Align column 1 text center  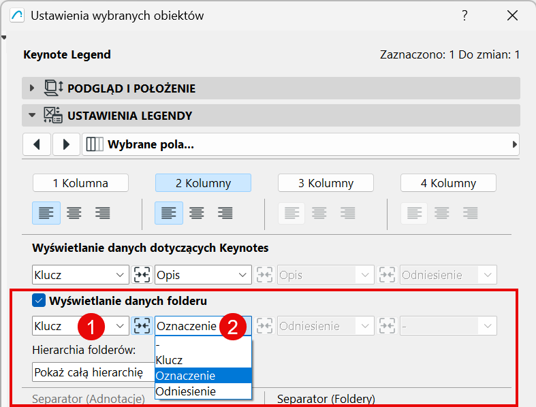(74, 213)
